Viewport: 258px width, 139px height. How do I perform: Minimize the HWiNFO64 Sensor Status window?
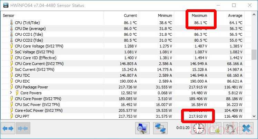coord(218,5)
